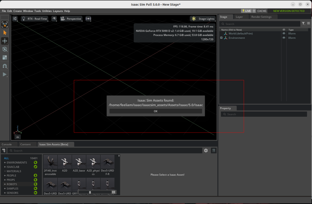Focus the Stage panel search field
The height and width of the screenshot is (204, 312).
(260, 24)
